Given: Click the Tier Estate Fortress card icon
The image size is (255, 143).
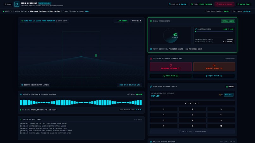Looking at the screenshot, I should 192,4.
